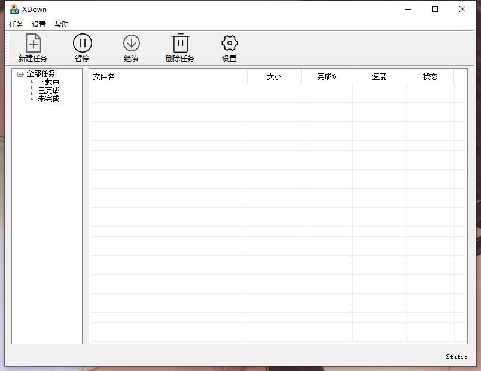Sort tasks by the 状态 column
The width and height of the screenshot is (481, 371).
point(430,77)
